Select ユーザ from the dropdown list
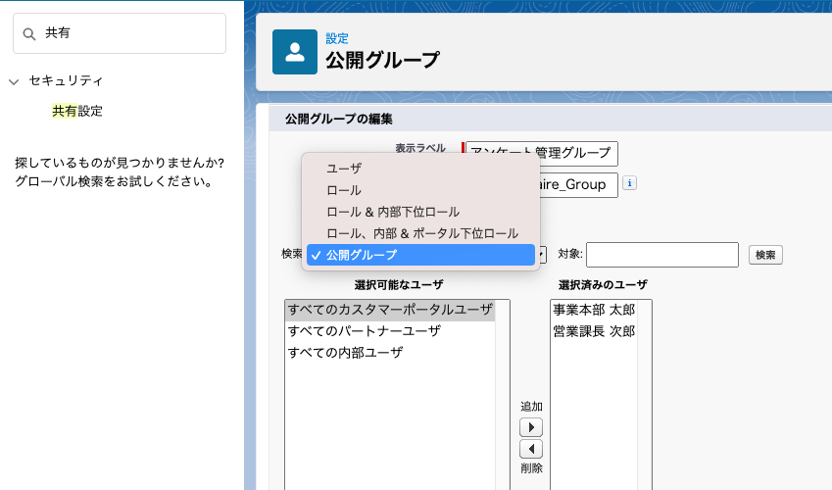 pos(344,169)
